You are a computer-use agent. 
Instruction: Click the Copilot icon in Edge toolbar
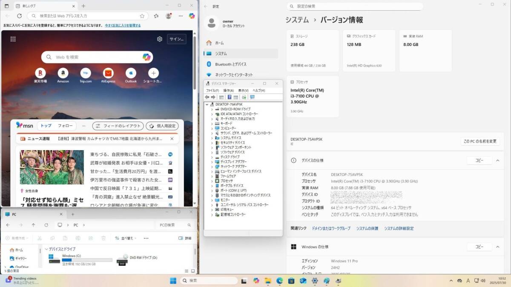[x=192, y=16]
